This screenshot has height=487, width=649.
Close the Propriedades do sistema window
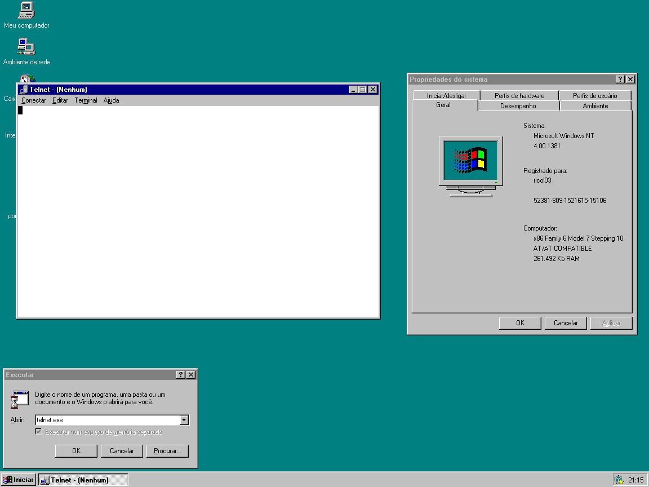[630, 79]
